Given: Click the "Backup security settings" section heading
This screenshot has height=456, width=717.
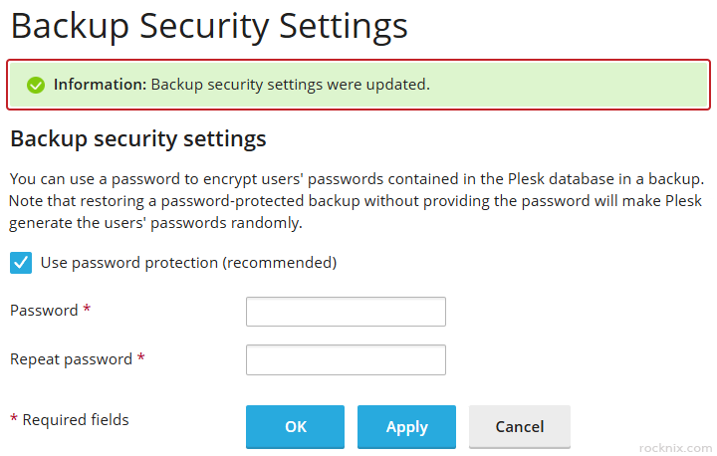Looking at the screenshot, I should [138, 138].
